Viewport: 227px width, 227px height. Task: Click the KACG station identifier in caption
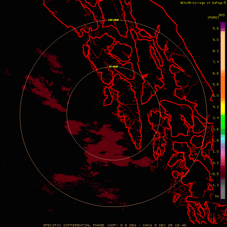pos(147,225)
